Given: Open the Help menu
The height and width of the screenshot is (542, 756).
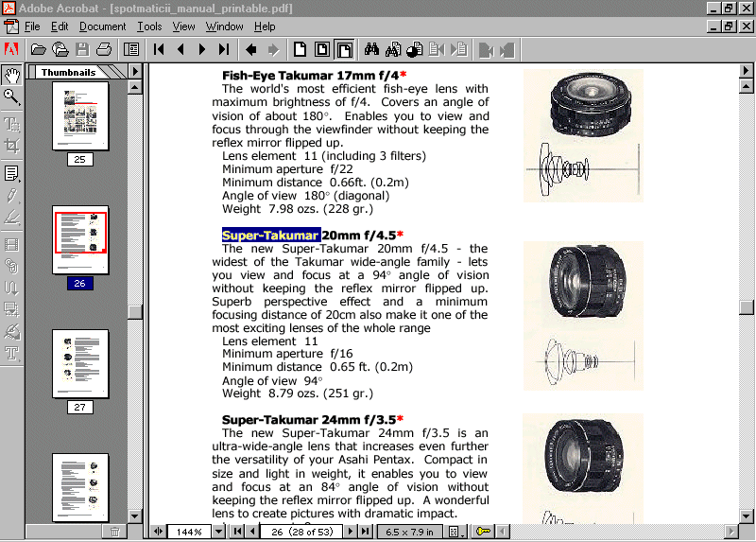Looking at the screenshot, I should [x=265, y=26].
